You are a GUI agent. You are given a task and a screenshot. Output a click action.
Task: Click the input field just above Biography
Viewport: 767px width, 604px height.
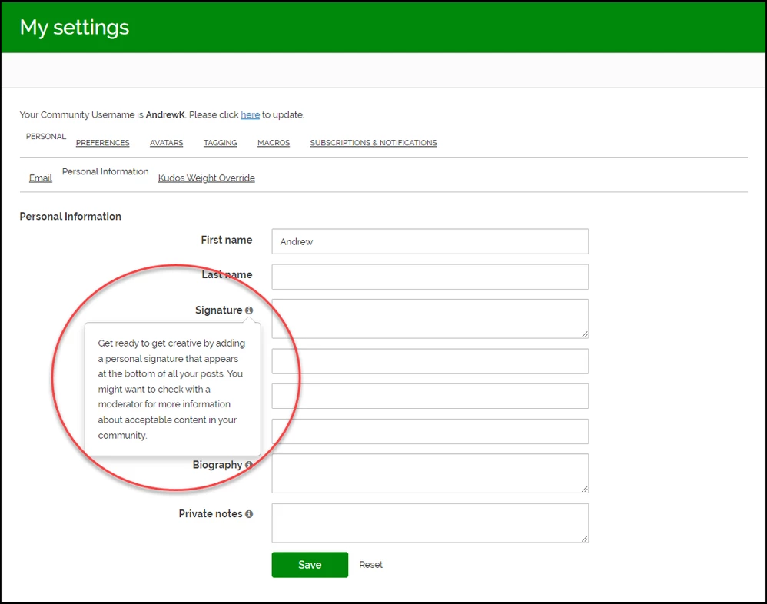coord(430,431)
